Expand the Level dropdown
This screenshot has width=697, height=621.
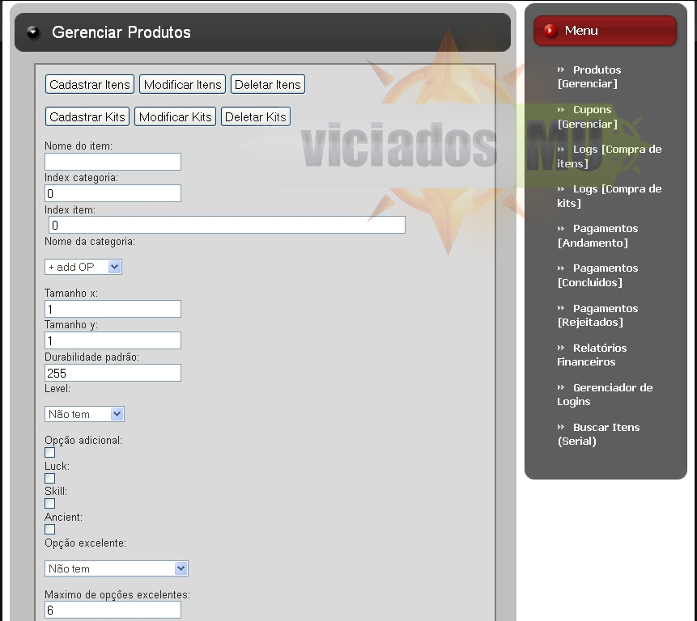pyautogui.click(x=84, y=414)
